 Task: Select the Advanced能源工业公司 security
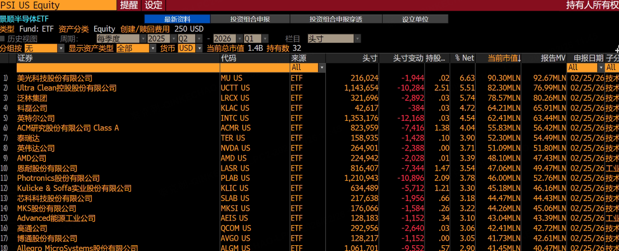point(56,218)
